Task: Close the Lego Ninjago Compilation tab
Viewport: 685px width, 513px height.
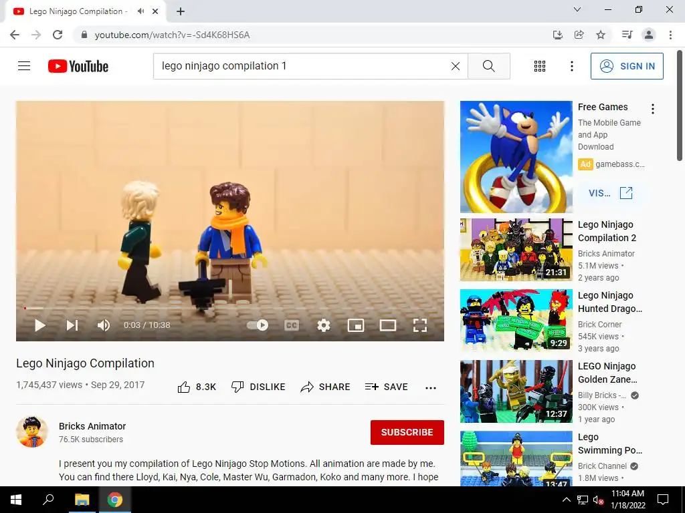Action: pyautogui.click(x=155, y=11)
